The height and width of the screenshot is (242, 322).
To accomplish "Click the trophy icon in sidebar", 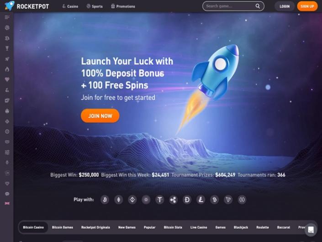I will click(7, 48).
